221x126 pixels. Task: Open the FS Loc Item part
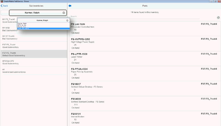145,29
